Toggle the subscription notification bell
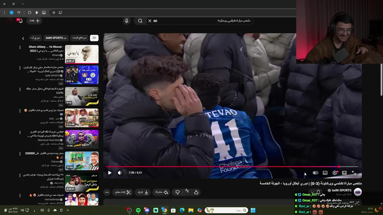The width and height of the screenshot is (383, 215). click(x=318, y=192)
